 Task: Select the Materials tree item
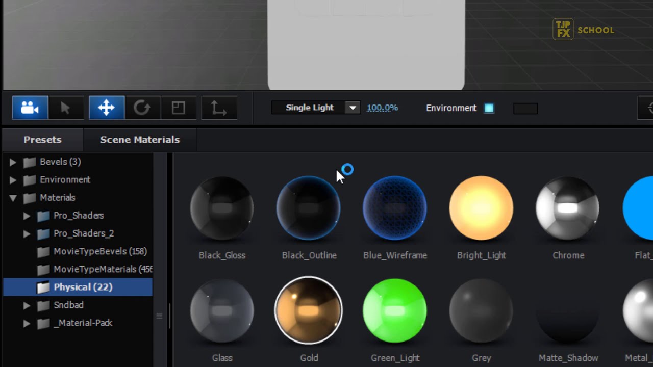[x=57, y=197]
